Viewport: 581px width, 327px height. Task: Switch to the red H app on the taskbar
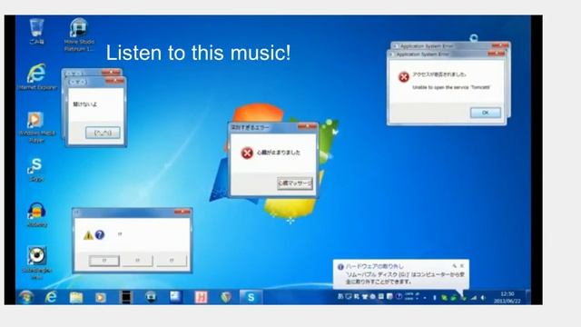click(x=201, y=297)
